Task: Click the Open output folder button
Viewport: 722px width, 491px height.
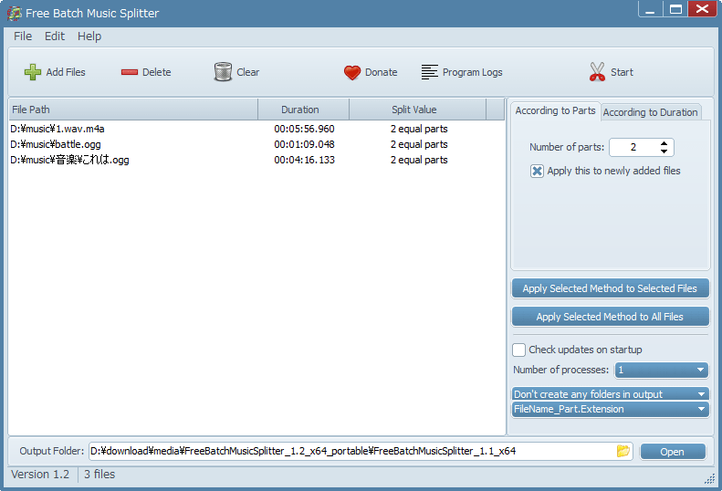Action: (673, 452)
